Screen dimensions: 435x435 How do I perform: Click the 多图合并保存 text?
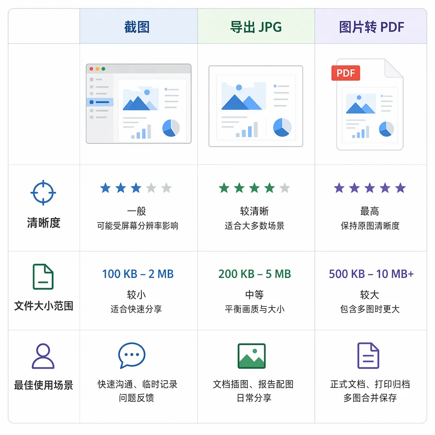(x=370, y=398)
